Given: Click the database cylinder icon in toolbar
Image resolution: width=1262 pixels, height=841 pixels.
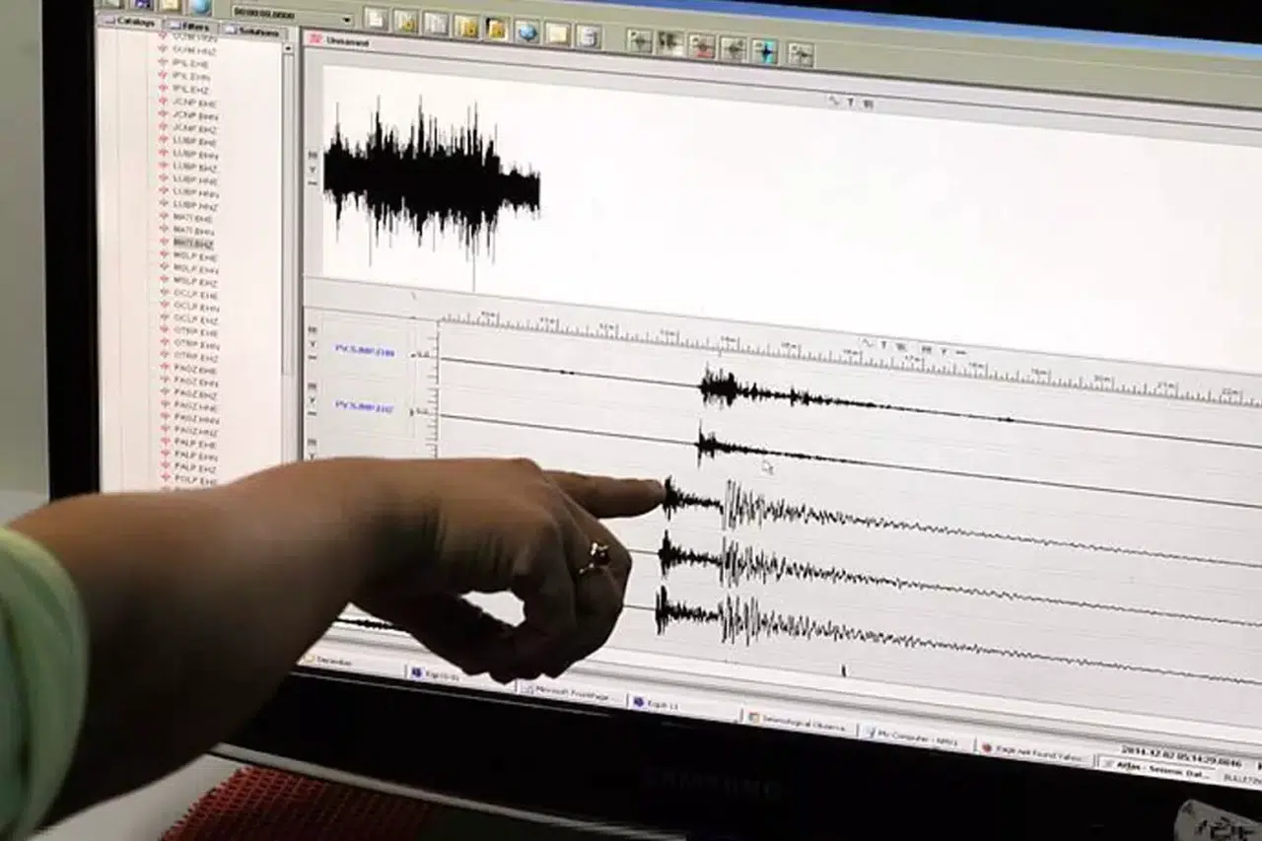Looking at the screenshot, I should pyautogui.click(x=588, y=36).
